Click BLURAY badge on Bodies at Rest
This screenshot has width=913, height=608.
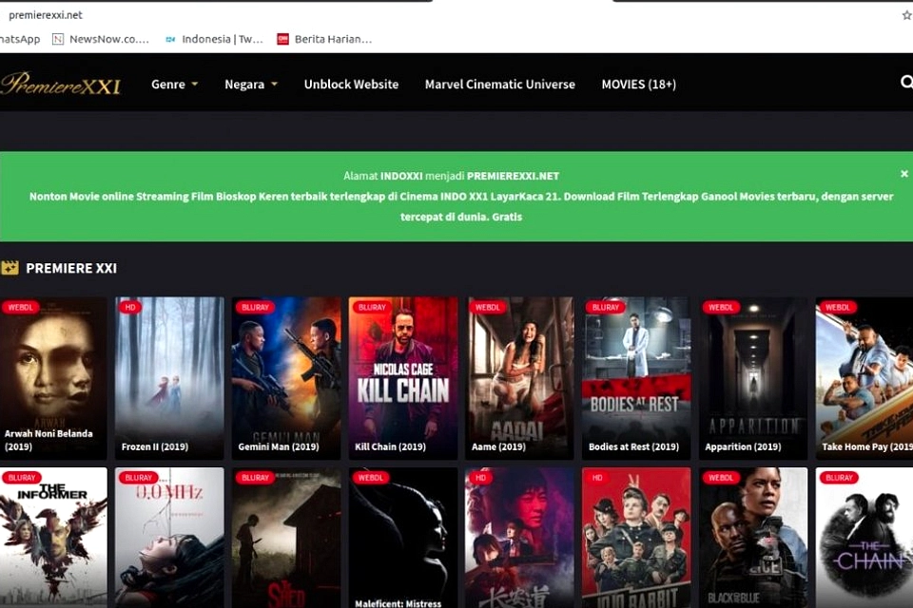click(606, 307)
